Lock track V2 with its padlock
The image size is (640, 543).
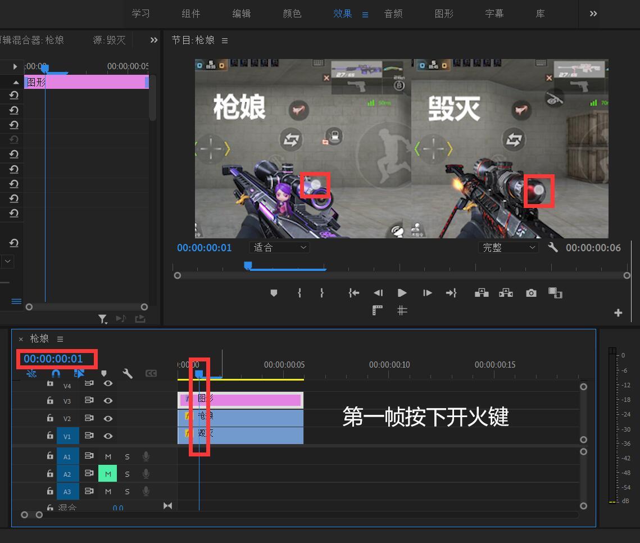tap(50, 418)
